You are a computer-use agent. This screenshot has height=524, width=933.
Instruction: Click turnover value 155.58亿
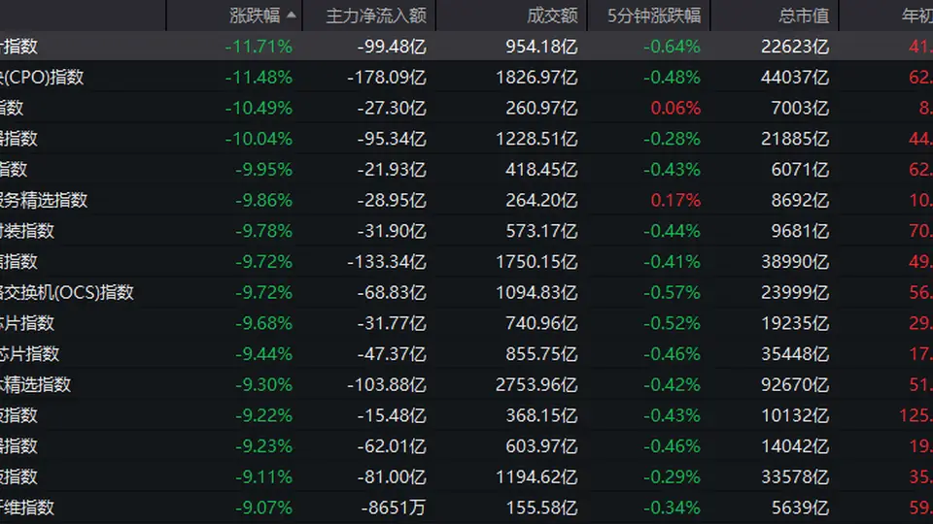(541, 508)
